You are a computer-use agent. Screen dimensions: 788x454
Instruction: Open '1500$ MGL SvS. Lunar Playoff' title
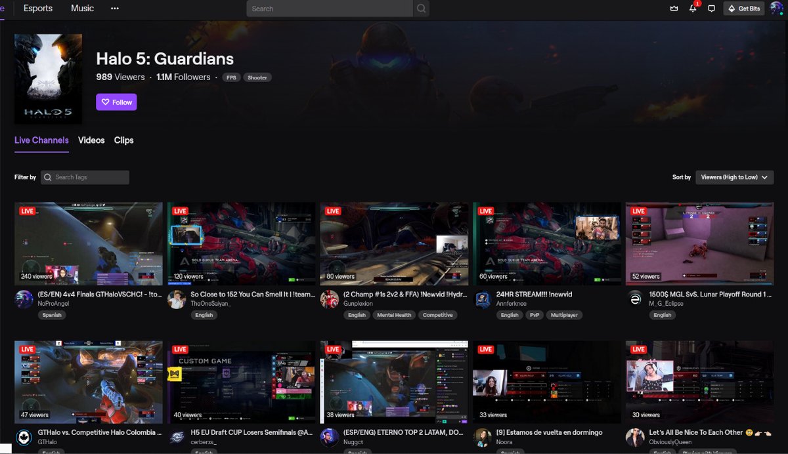click(x=711, y=295)
